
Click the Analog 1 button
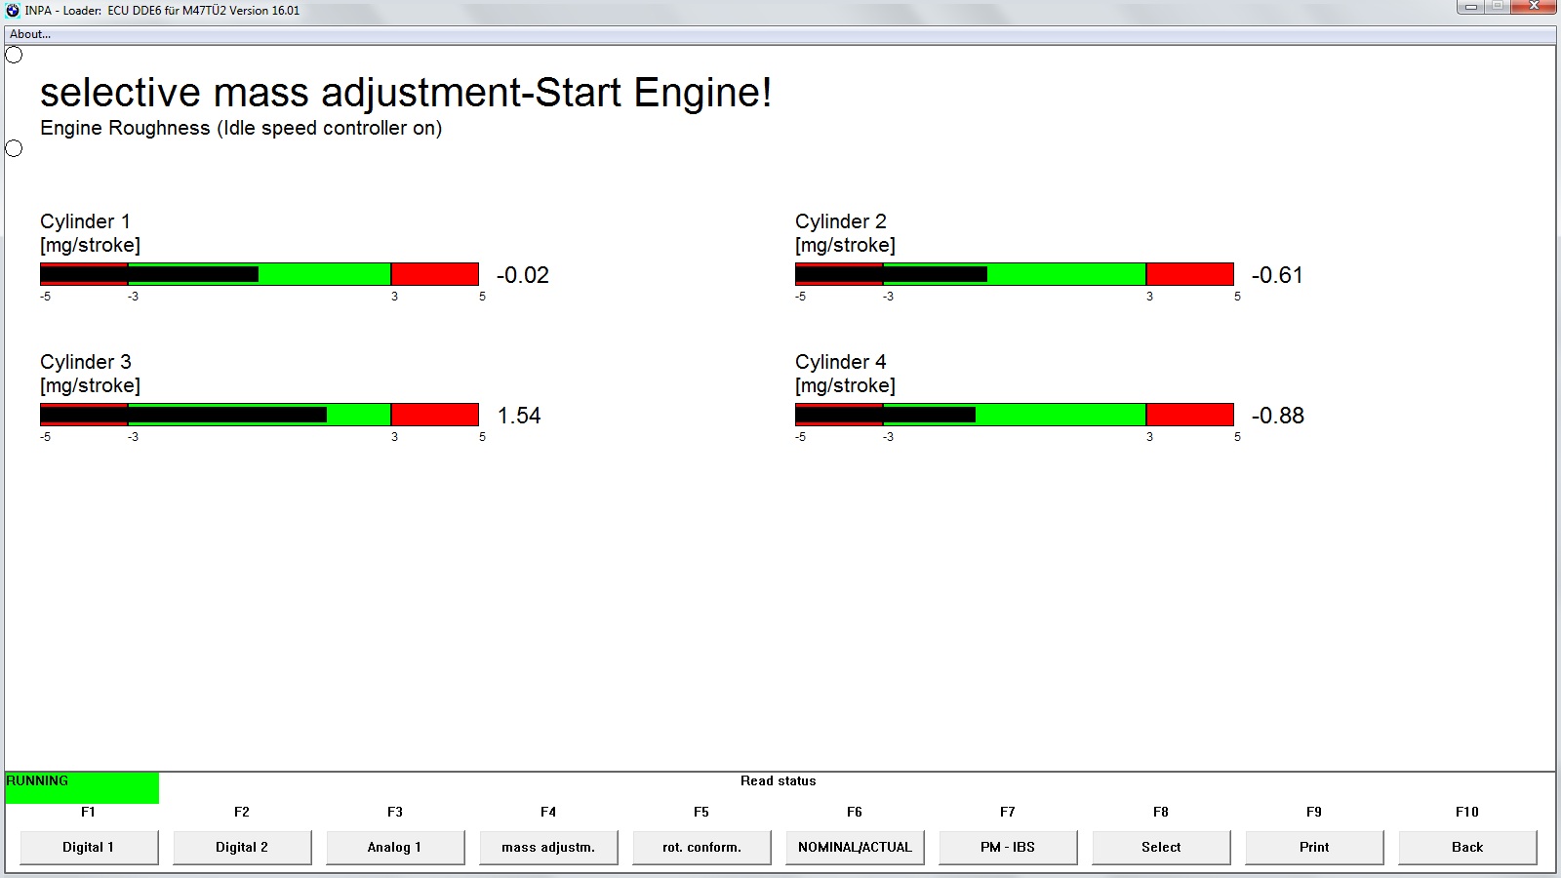point(394,847)
